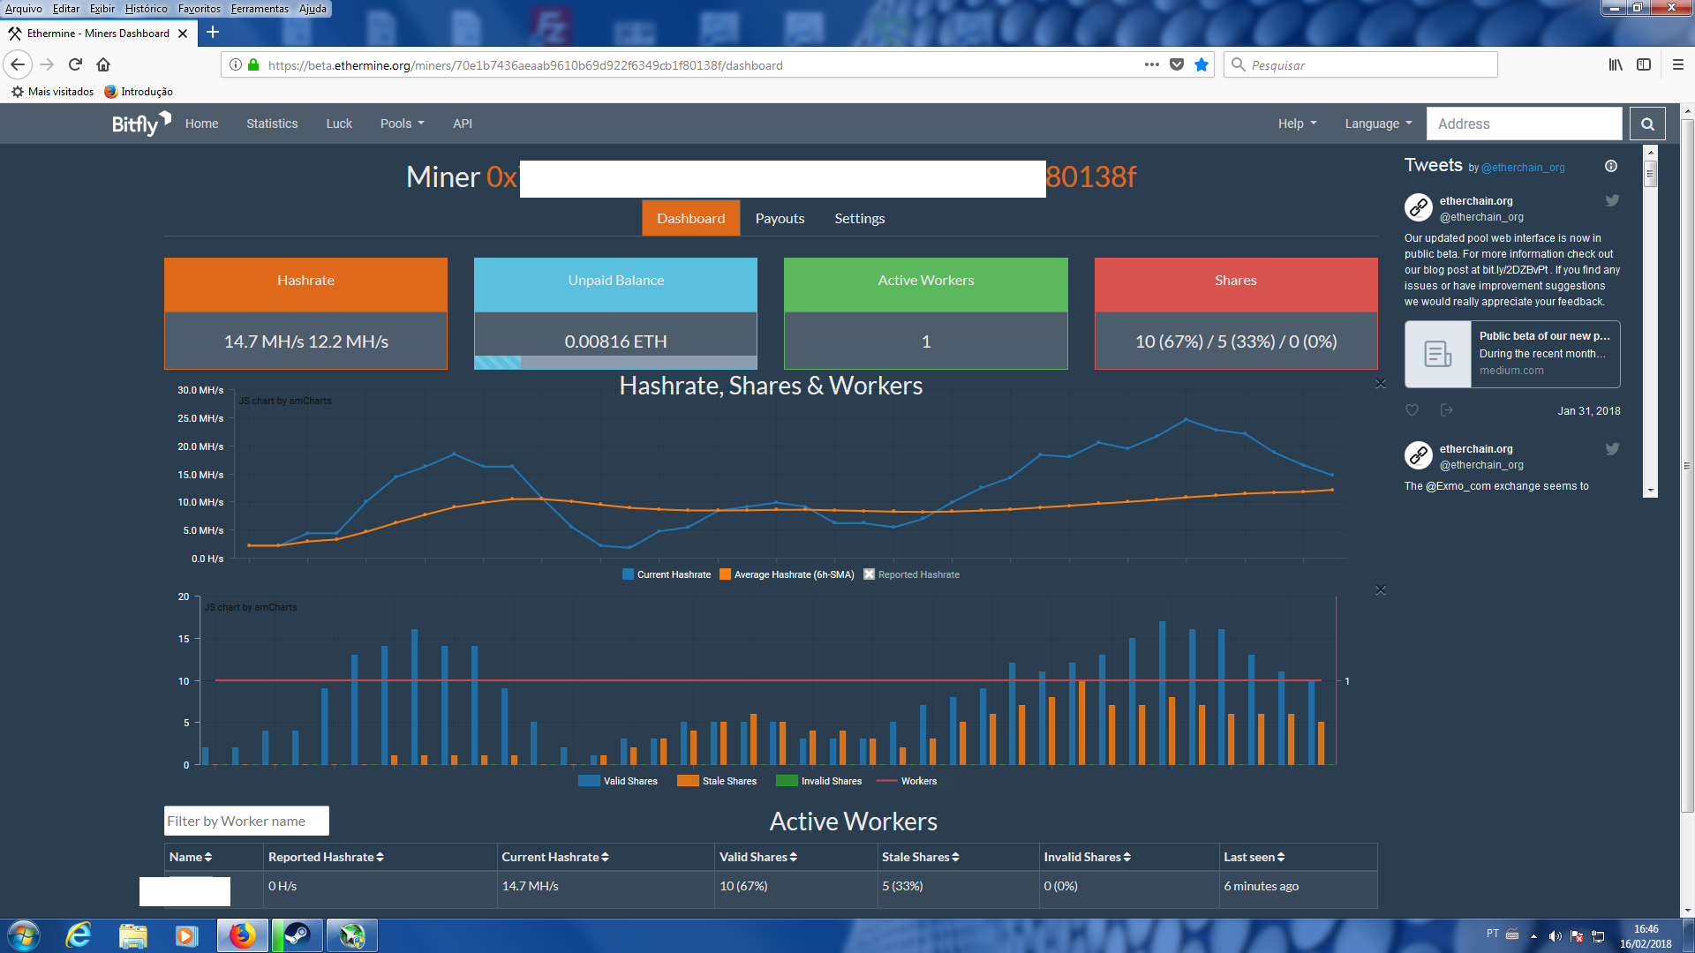The image size is (1695, 953).
Task: Click the share icon under tweet
Action: [x=1446, y=410]
